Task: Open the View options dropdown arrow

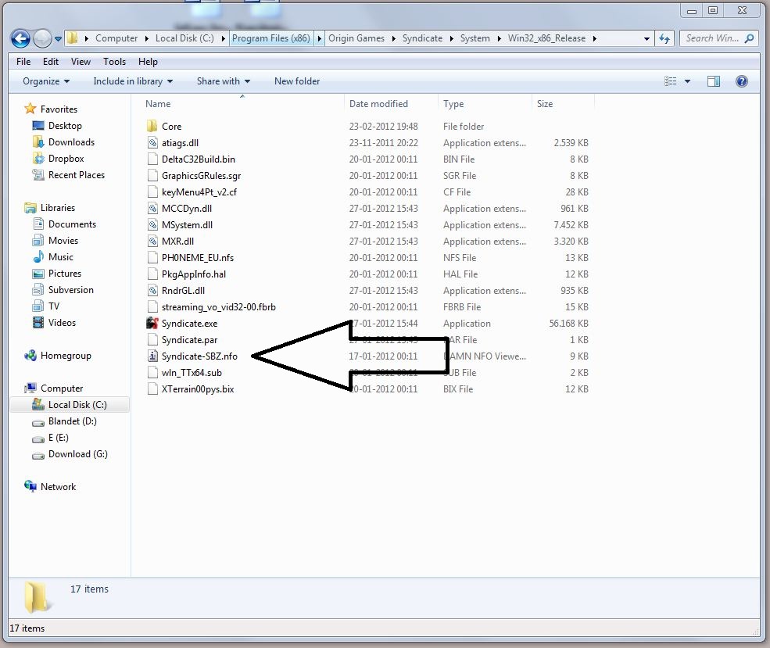Action: tap(688, 81)
